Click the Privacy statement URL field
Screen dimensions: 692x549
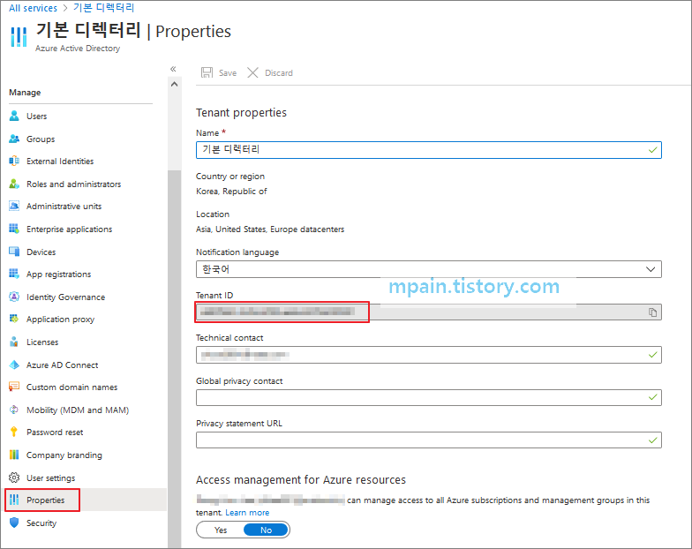point(429,440)
